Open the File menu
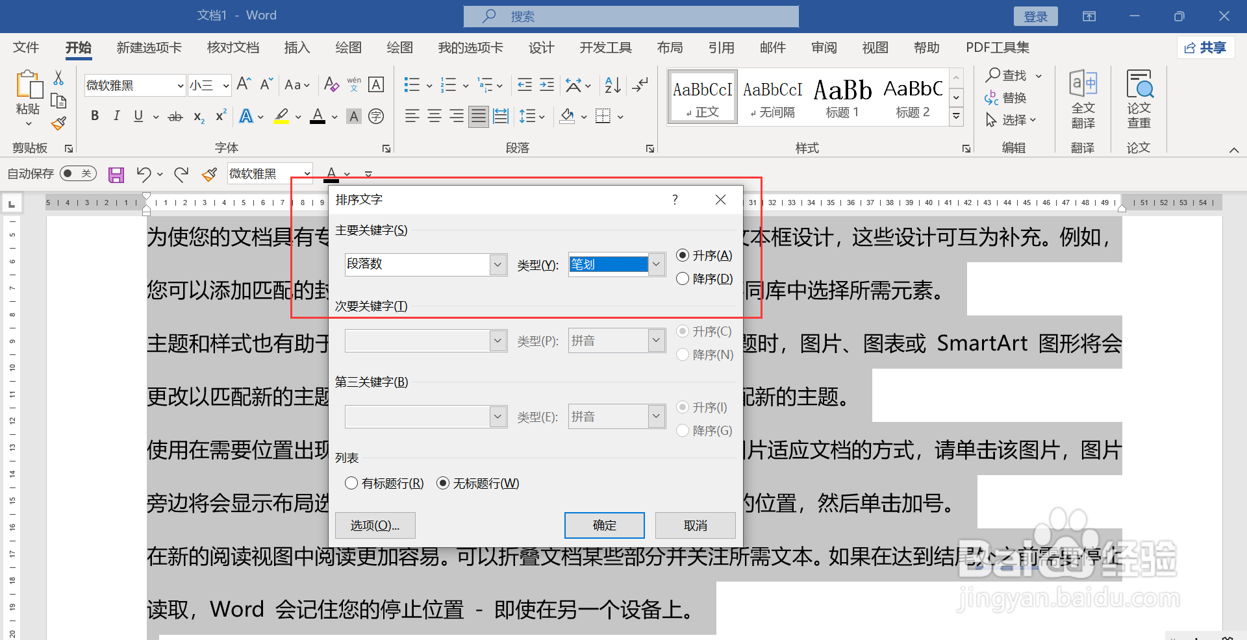This screenshot has width=1247, height=640. [x=26, y=47]
